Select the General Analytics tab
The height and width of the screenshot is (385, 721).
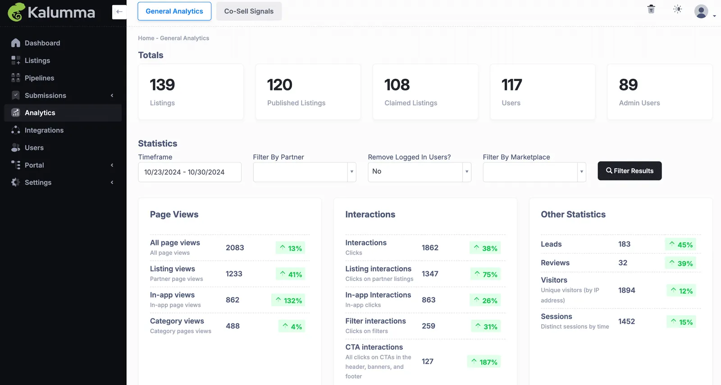pyautogui.click(x=174, y=11)
